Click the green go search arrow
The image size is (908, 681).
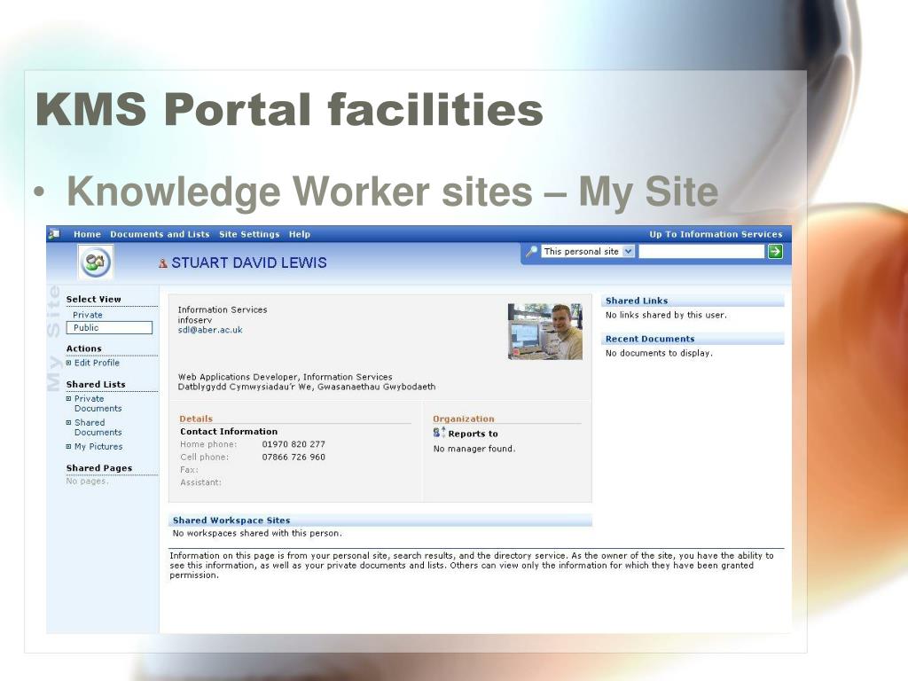pyautogui.click(x=775, y=251)
